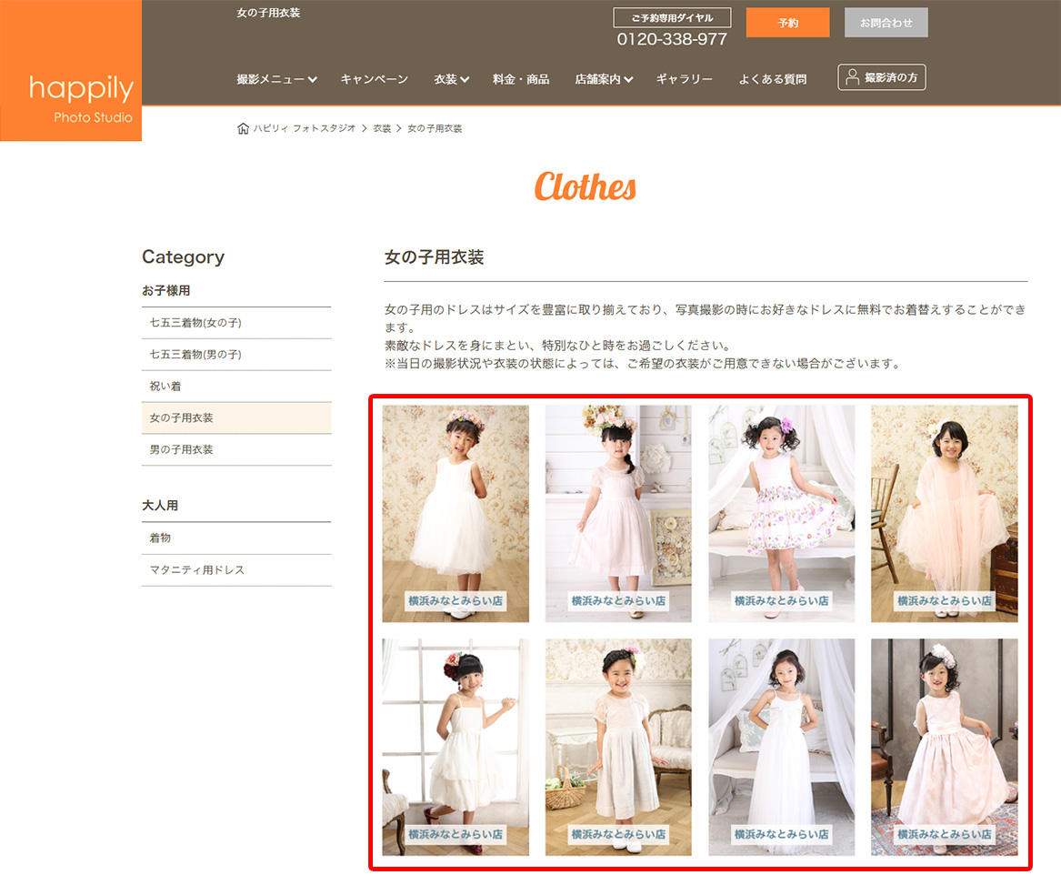1061x895 pixels.
Task: Select 七五三着物(男の子) in the category sidebar
Action: click(x=195, y=355)
